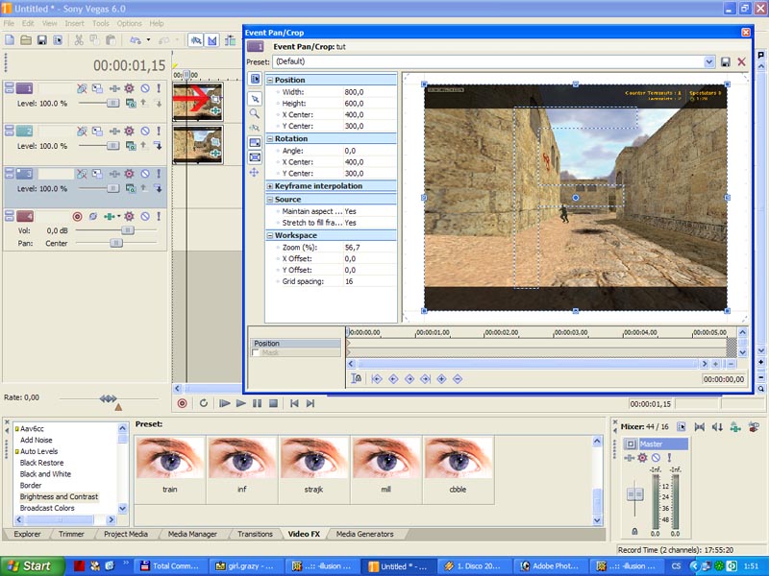Save preset with disk icon in Pan/Crop

726,61
